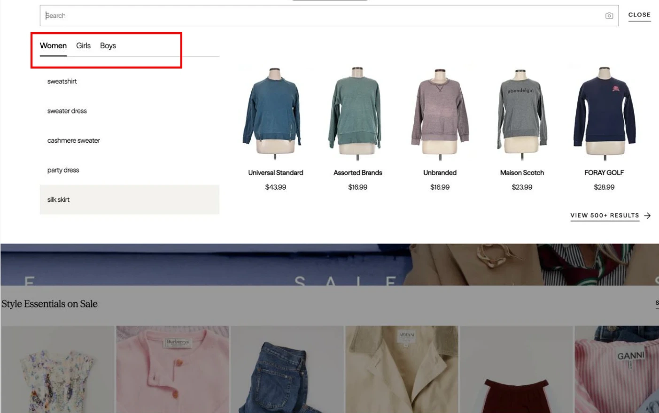Click the $43.99 price
Viewport: 659px width, 413px height.
pyautogui.click(x=276, y=187)
